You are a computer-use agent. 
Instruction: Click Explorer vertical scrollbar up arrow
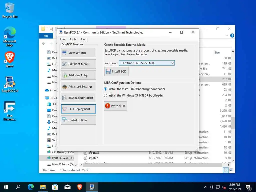point(233,52)
